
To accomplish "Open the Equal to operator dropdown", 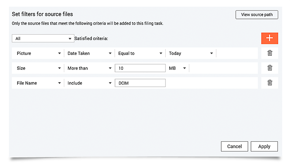I will pos(140,53).
